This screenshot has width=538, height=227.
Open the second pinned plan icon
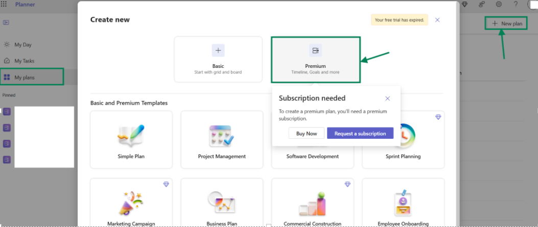tap(7, 128)
